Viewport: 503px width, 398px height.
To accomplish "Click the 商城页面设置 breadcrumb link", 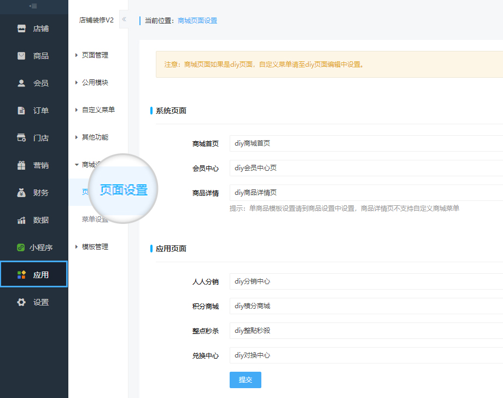I will (197, 21).
